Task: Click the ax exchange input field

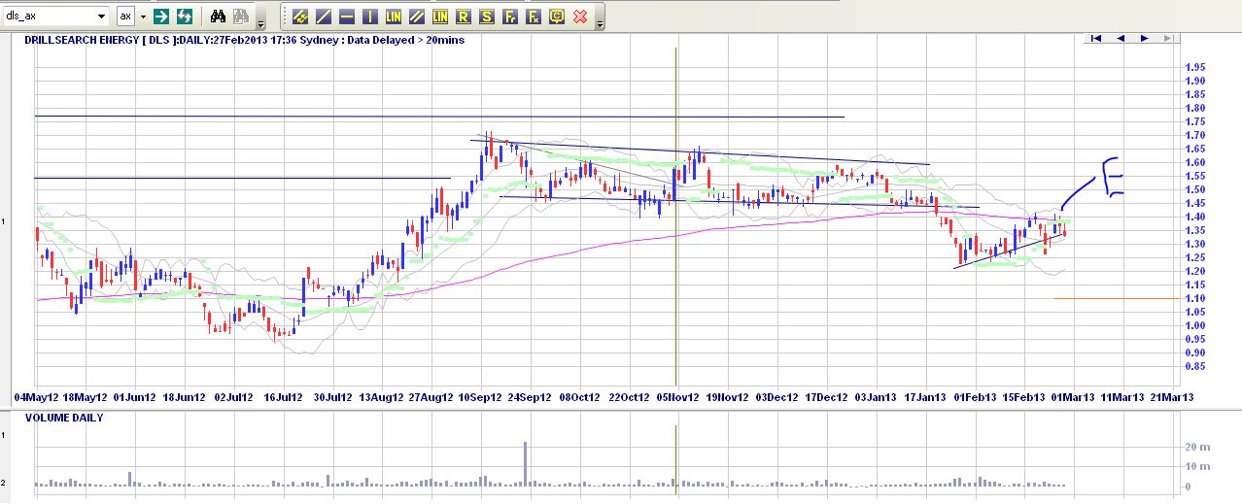Action: [126, 17]
